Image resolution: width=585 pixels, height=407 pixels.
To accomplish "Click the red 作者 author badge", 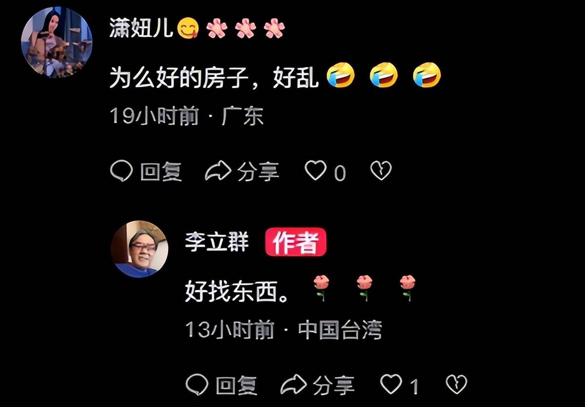I will coord(295,242).
